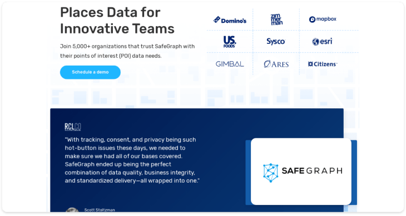Click the SAFEGRAPH wordmark text
406x216 pixels.
pos(312,171)
